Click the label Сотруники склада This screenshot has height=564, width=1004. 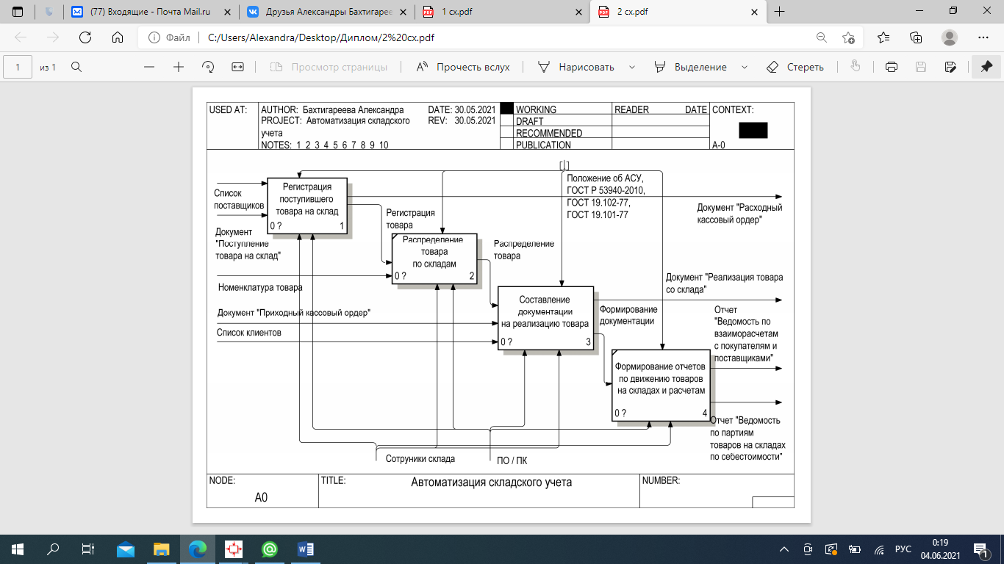point(420,459)
